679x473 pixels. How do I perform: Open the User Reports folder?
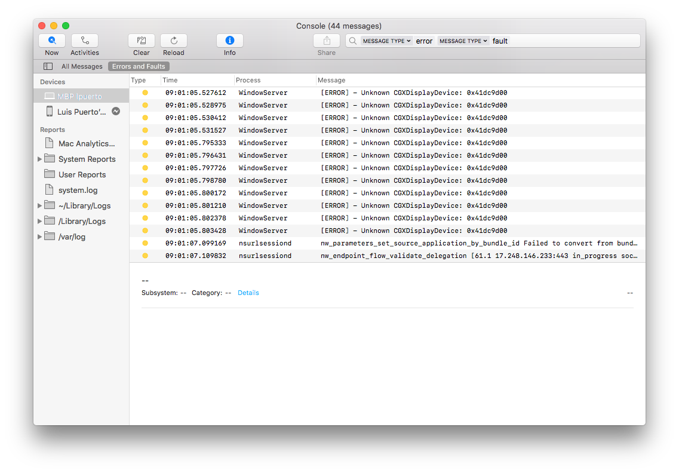click(x=81, y=174)
